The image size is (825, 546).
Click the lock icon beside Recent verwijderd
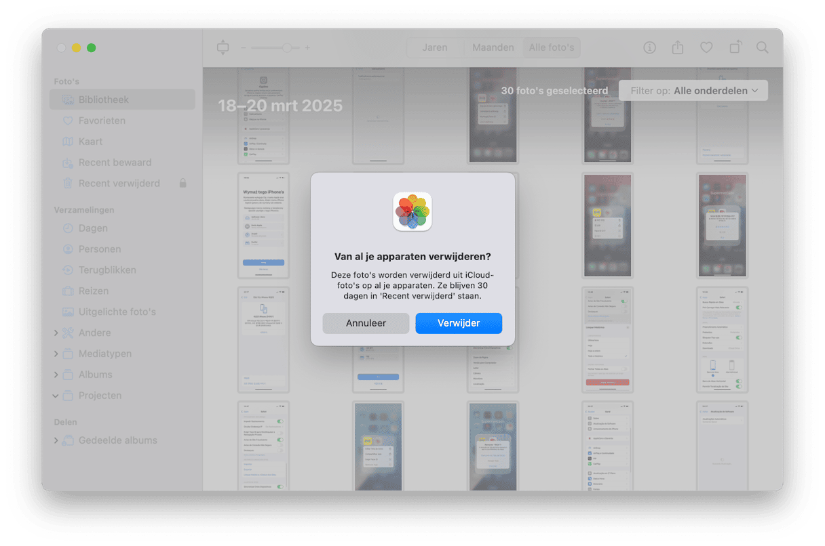183,184
